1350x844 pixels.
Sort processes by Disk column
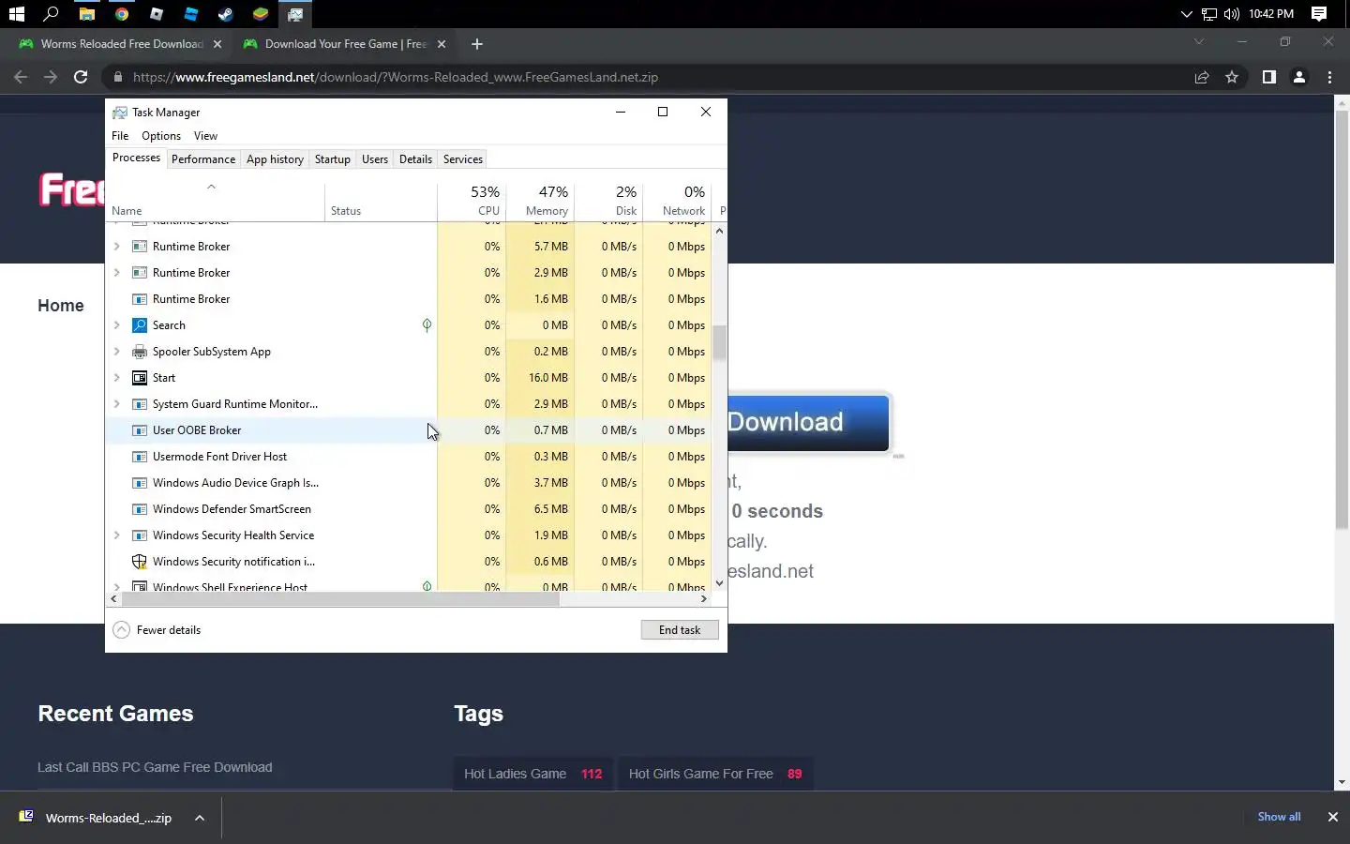click(608, 201)
